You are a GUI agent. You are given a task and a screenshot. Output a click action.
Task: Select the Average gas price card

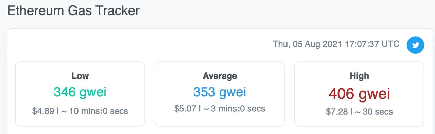220,94
